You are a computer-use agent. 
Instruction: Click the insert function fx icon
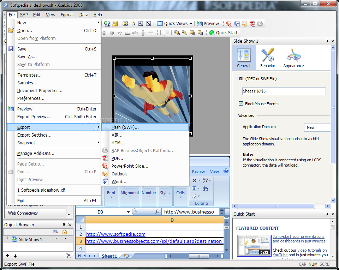click(x=157, y=212)
